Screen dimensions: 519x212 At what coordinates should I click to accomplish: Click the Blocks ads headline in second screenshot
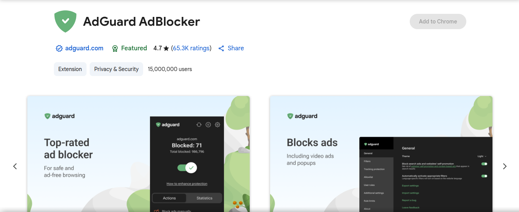(x=312, y=142)
